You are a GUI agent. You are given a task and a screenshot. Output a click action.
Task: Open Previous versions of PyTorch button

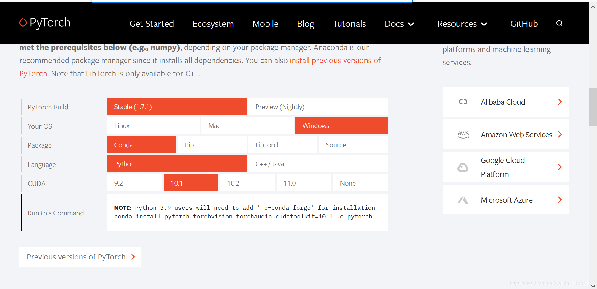[x=80, y=257]
